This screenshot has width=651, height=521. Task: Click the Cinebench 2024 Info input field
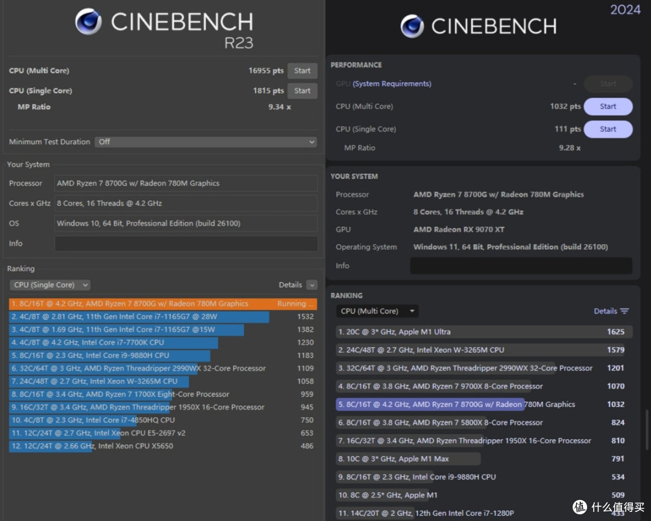click(521, 265)
